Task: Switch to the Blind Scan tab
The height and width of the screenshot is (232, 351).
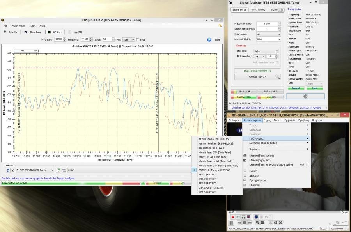Action: (33, 32)
